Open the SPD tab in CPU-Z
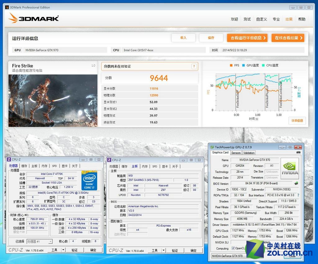318x264 pixels. pos(54,166)
